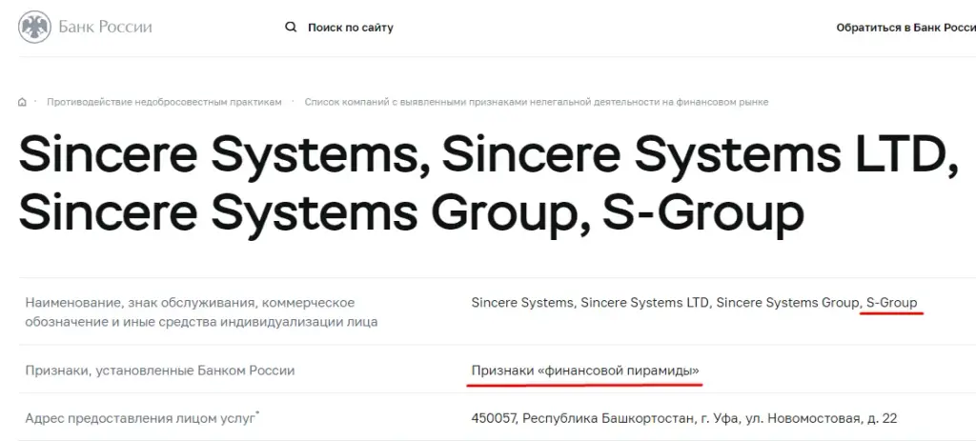Click Sincere Systems Group in the table row
Viewport: 976px width, 441px height.
click(787, 303)
